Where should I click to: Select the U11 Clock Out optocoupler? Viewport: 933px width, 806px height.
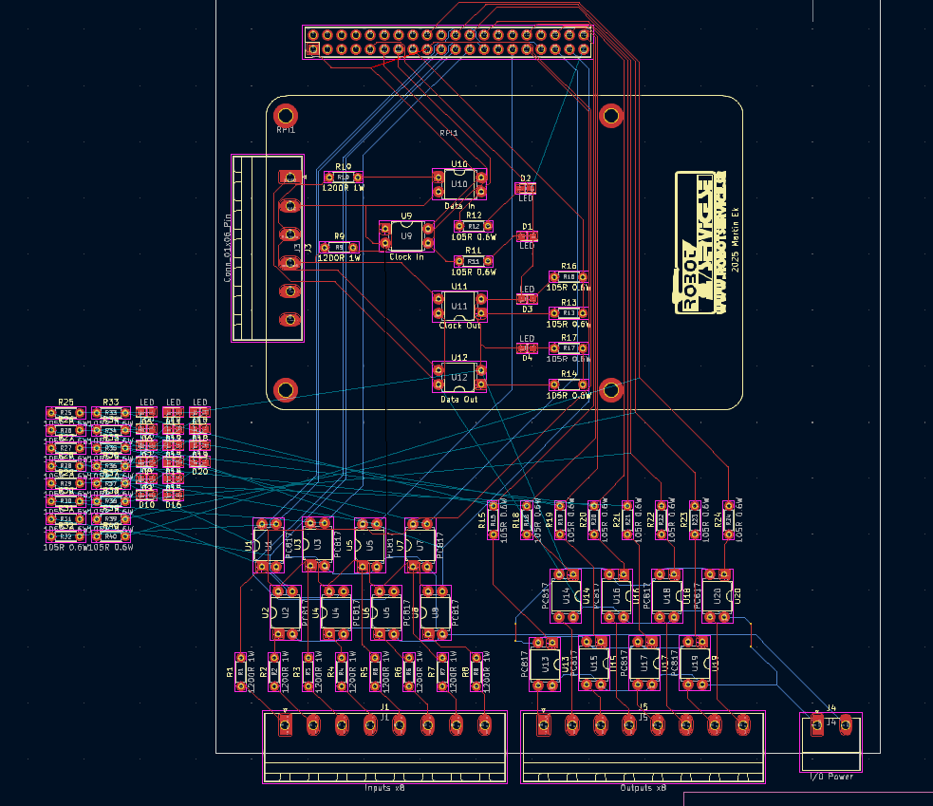(459, 306)
